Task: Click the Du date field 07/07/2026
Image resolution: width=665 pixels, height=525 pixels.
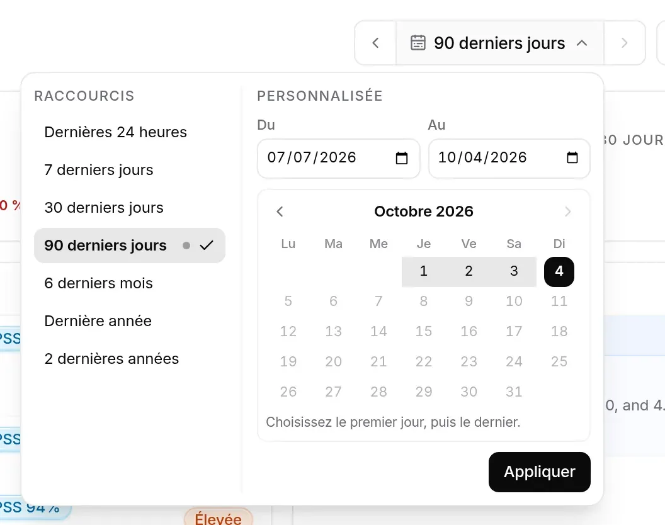Action: point(338,158)
